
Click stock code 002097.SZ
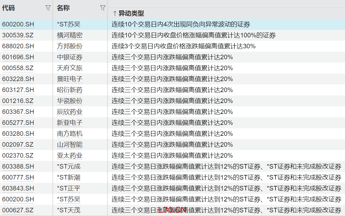[x=18, y=145]
